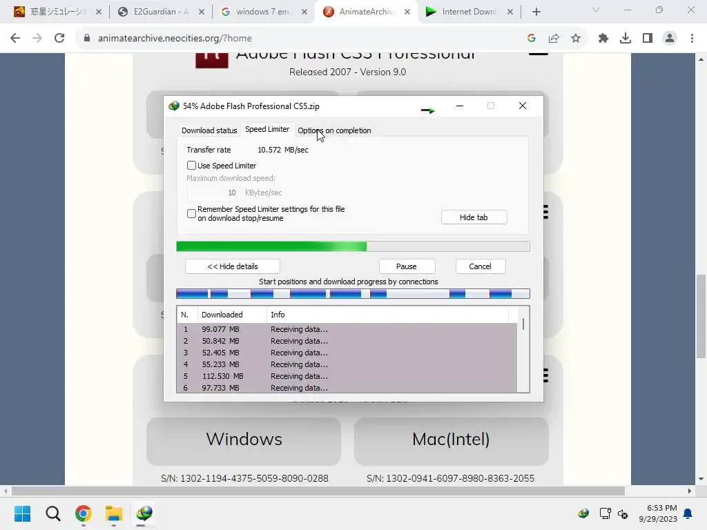Pause the Flash CS5 download

[x=407, y=266]
